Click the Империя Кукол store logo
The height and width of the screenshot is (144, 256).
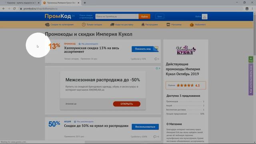pyautogui.click(x=186, y=50)
